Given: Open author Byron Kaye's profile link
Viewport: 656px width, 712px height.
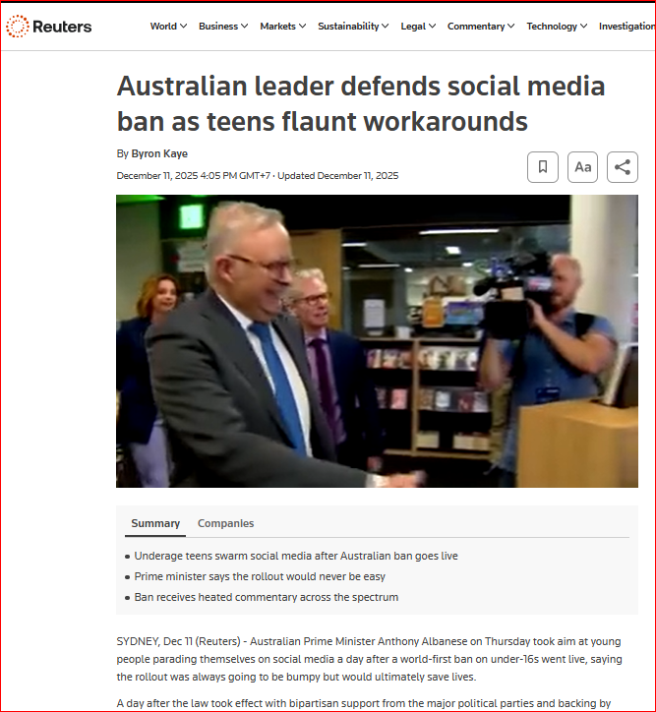Looking at the screenshot, I should tap(159, 154).
